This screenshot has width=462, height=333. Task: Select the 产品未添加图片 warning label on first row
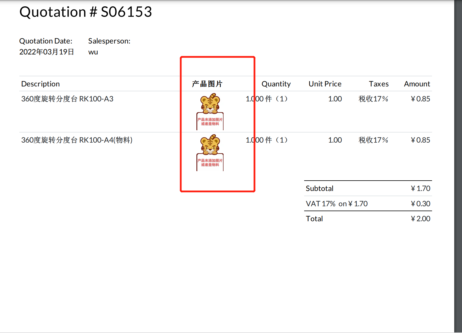[x=210, y=122]
